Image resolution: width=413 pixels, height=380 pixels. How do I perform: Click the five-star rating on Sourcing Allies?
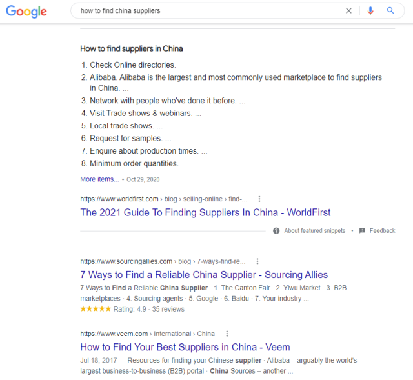click(x=94, y=309)
